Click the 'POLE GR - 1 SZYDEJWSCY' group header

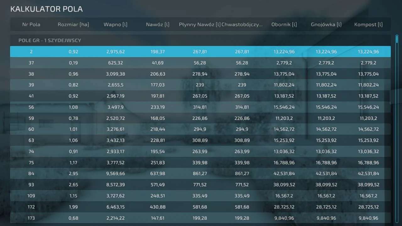click(x=50, y=41)
